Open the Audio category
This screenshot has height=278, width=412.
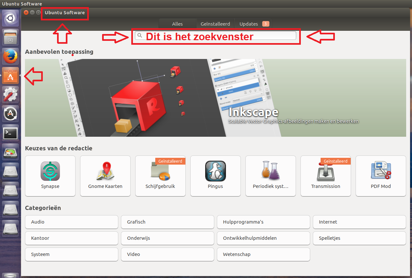72,222
